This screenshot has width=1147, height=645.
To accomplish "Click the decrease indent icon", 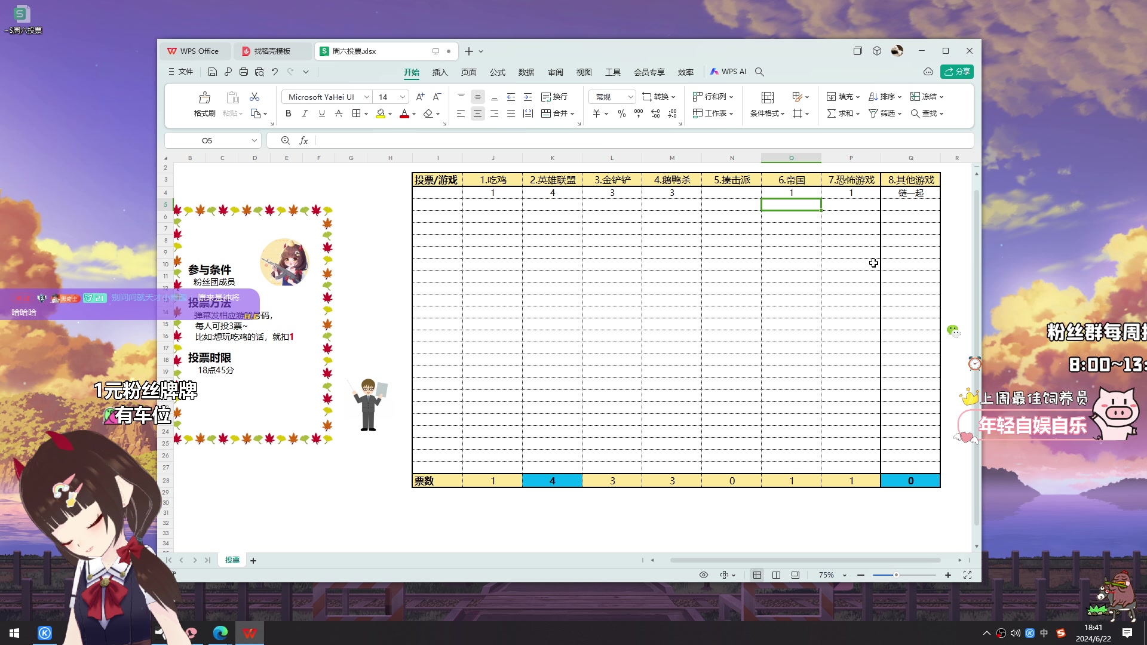I will 511,97.
